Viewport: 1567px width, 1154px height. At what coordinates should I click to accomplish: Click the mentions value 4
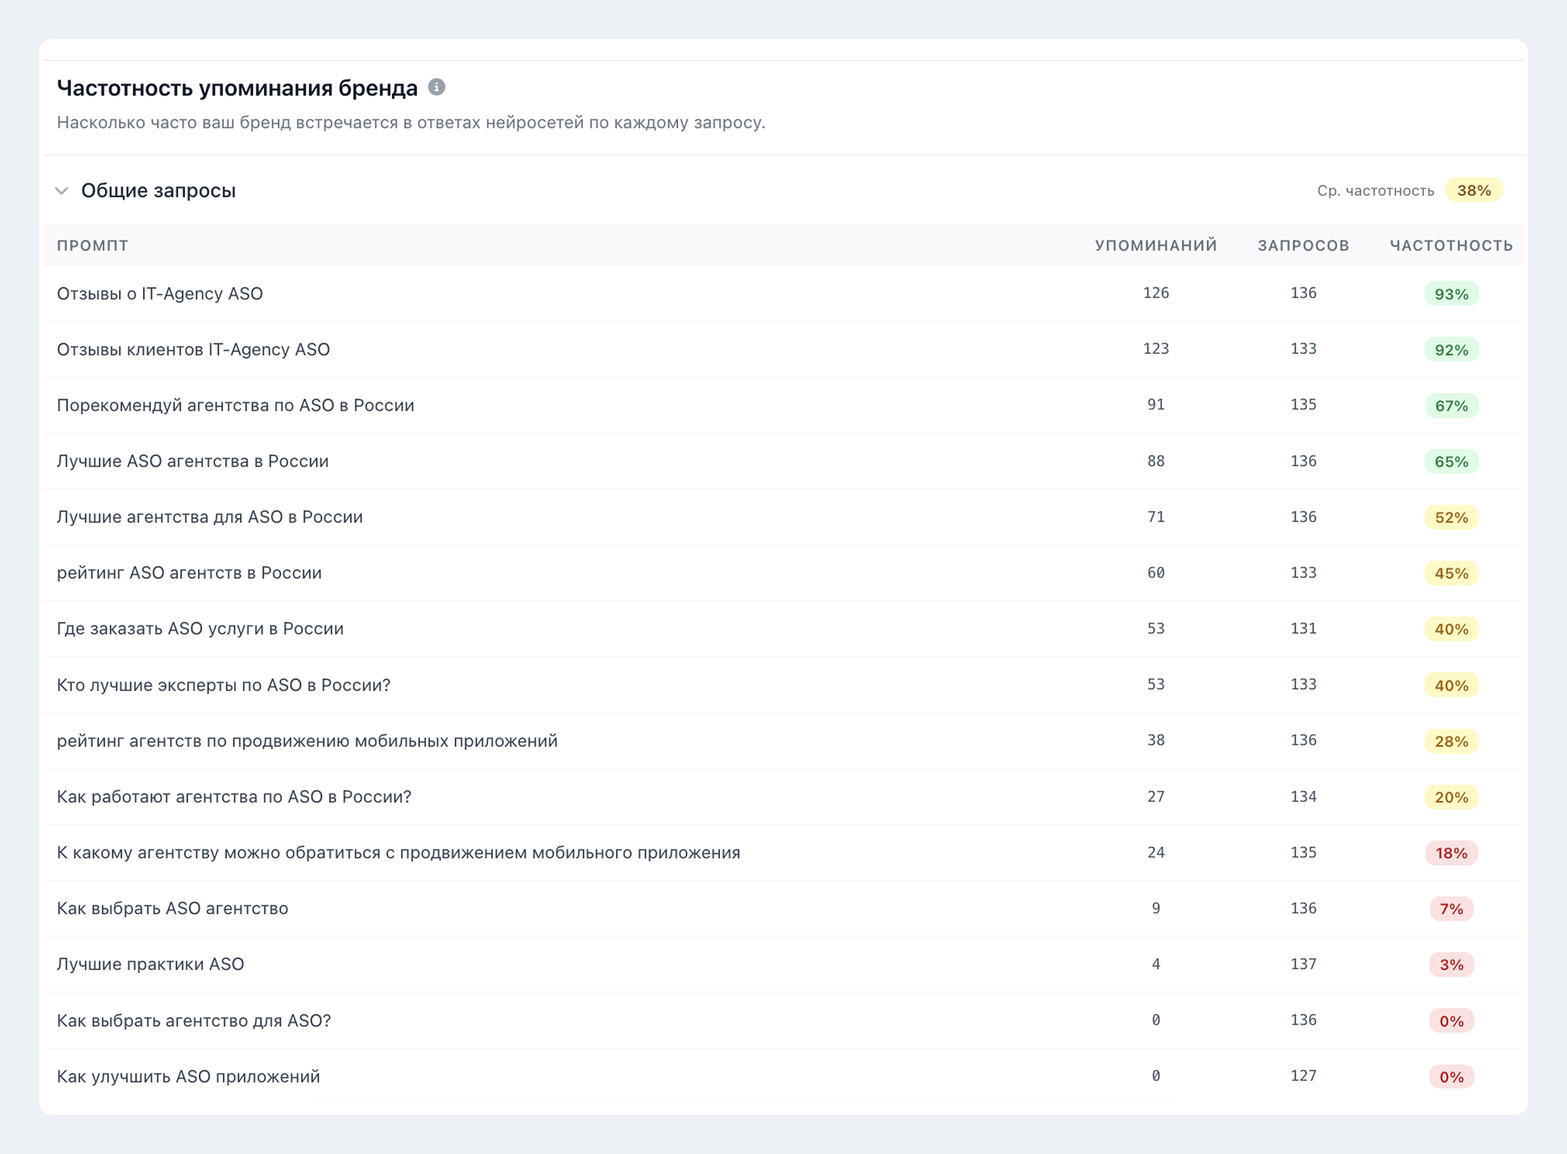point(1156,964)
